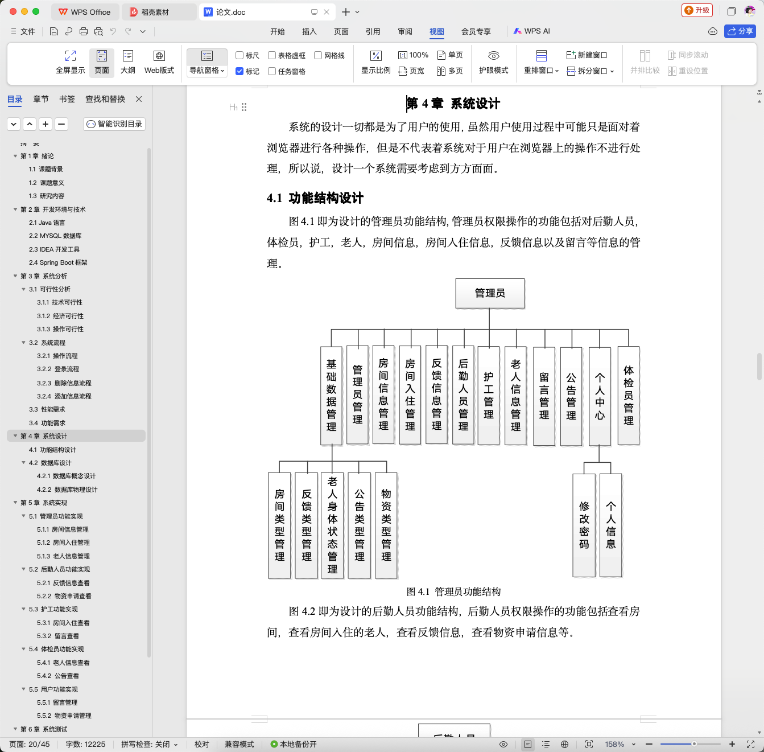Open WPS AI assistant

tap(531, 31)
